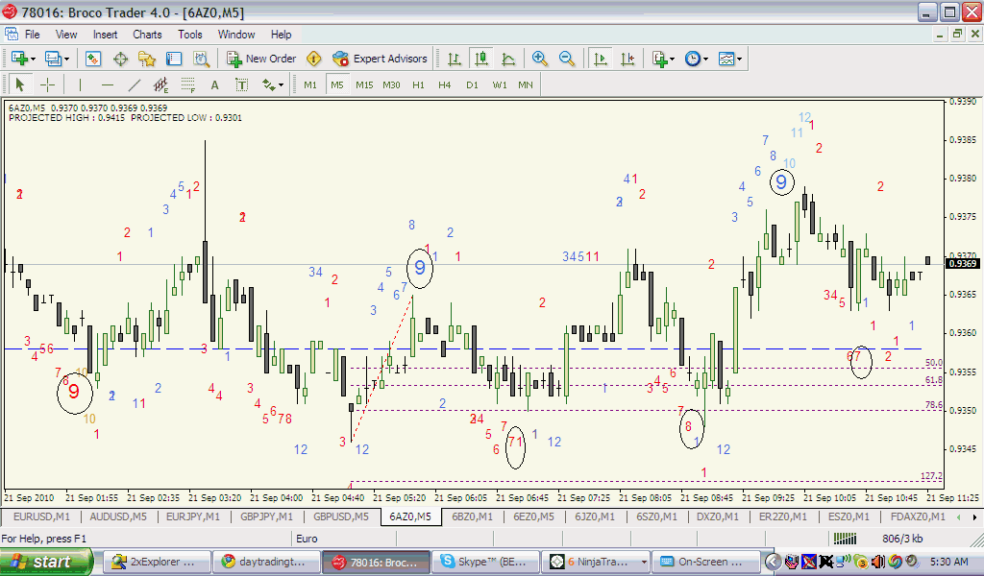This screenshot has width=984, height=576.
Task: Click the New Order button
Action: pos(261,59)
